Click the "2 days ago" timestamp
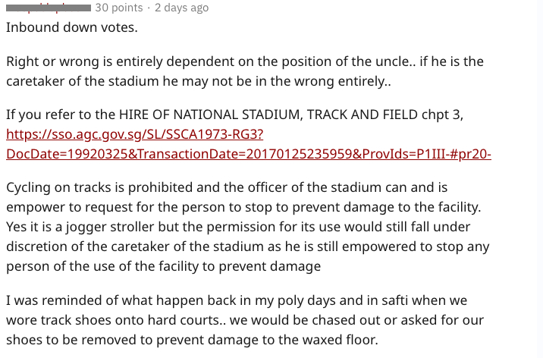The width and height of the screenshot is (543, 358). tap(181, 8)
